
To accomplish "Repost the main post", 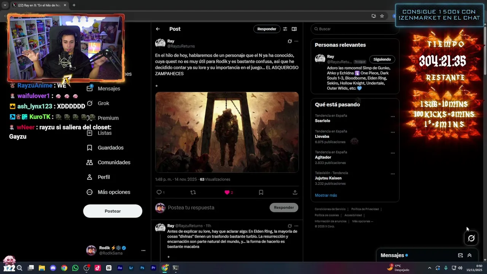I will (x=193, y=193).
